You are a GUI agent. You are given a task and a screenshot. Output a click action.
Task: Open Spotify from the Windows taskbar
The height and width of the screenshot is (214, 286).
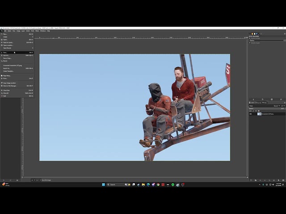click(x=173, y=185)
